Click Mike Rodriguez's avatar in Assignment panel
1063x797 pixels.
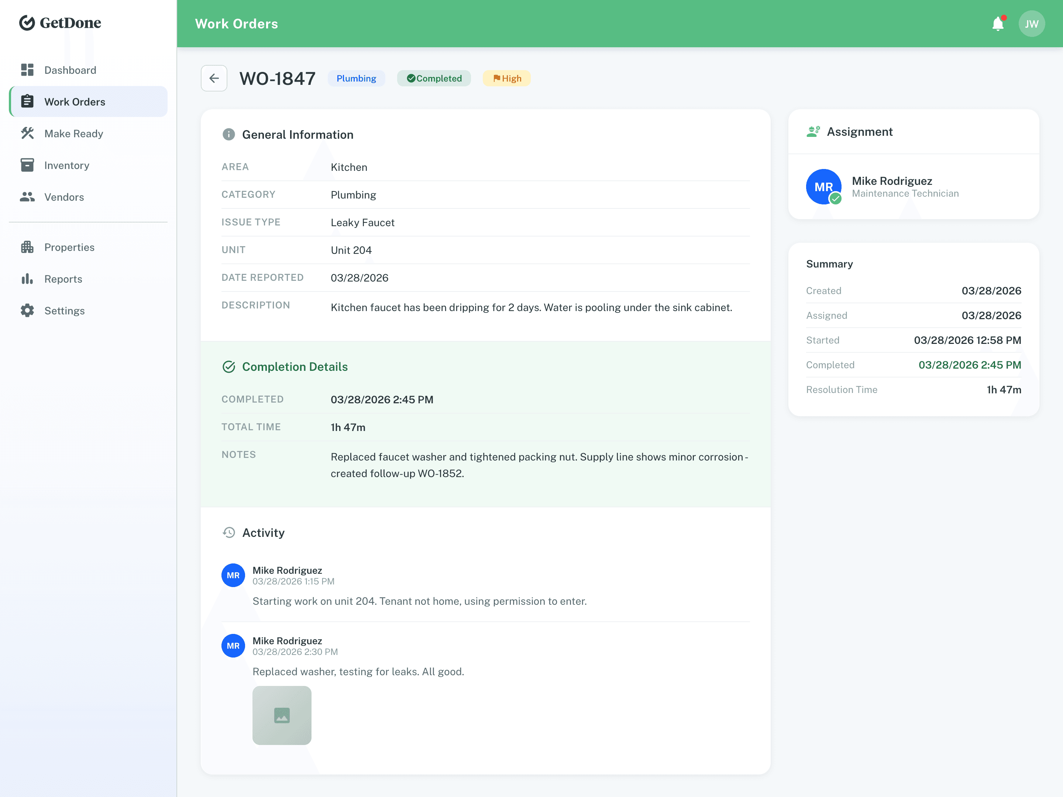(x=823, y=186)
